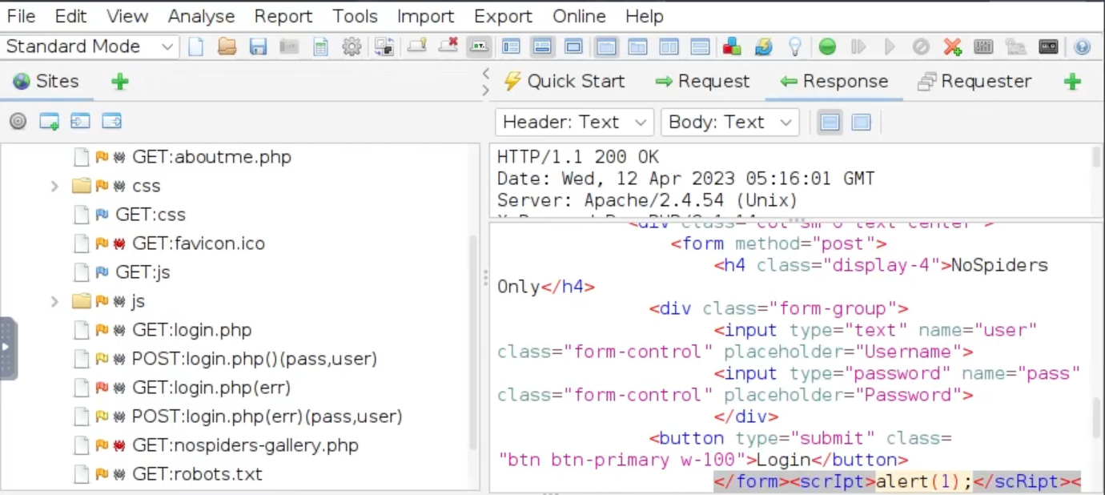The width and height of the screenshot is (1105, 495).
Task: Switch to the Request tab
Action: [x=702, y=82]
